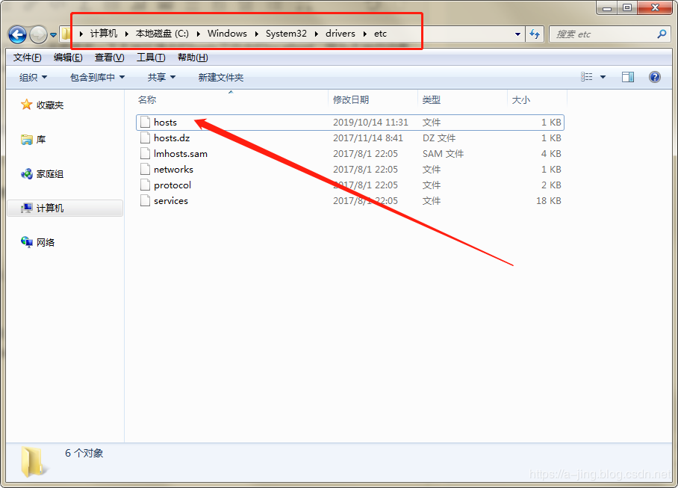Click the change view icon
This screenshot has width=678, height=488.
(587, 77)
